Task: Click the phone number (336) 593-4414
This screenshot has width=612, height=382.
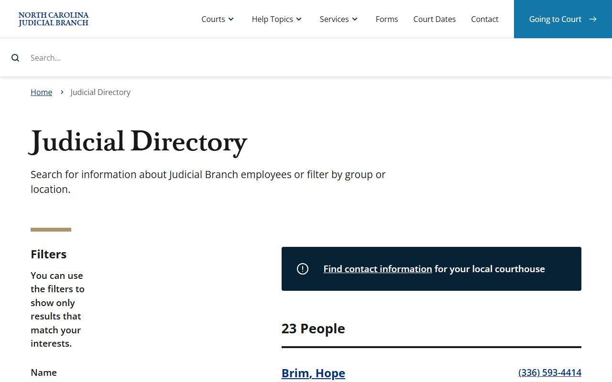Action: 550,372
